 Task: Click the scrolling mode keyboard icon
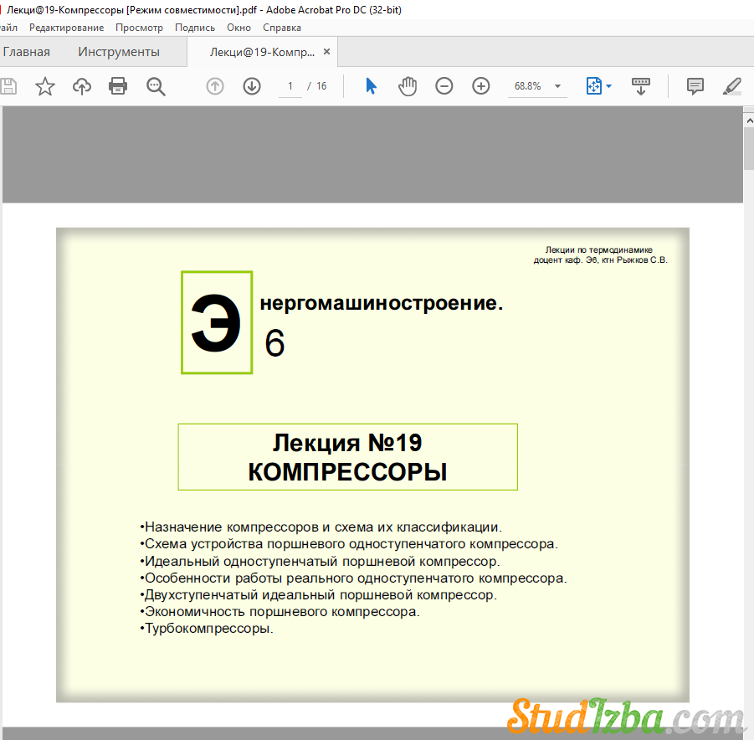(640, 86)
